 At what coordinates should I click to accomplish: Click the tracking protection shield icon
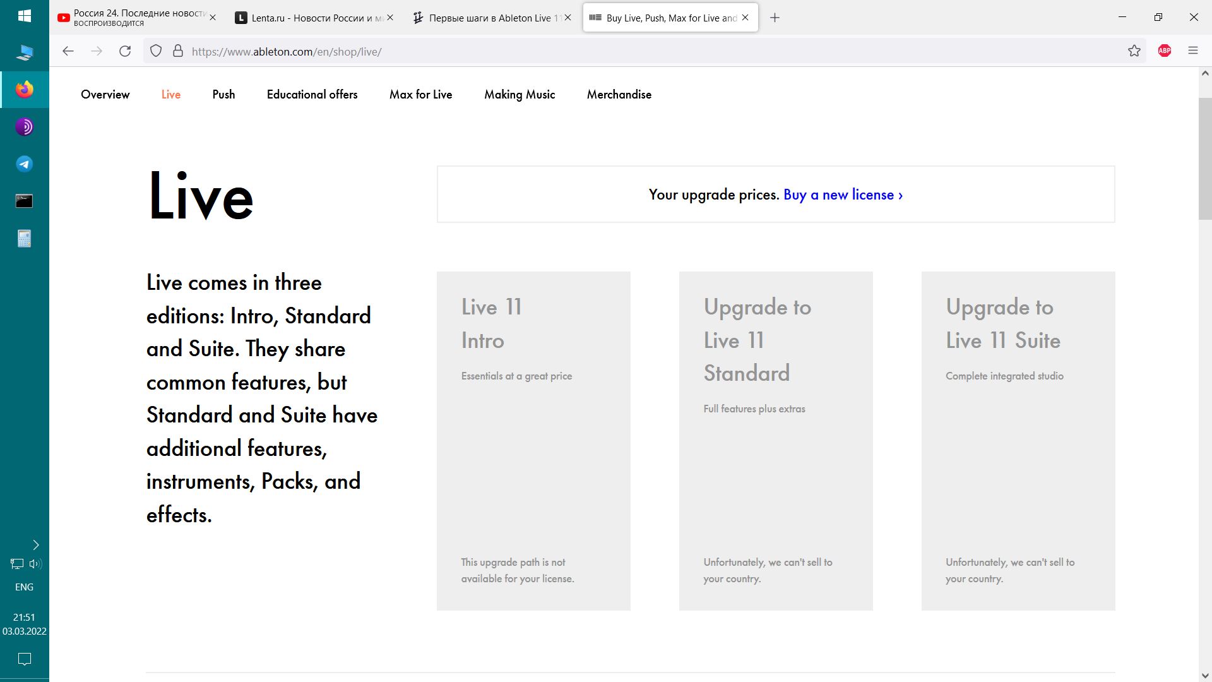[x=156, y=51]
